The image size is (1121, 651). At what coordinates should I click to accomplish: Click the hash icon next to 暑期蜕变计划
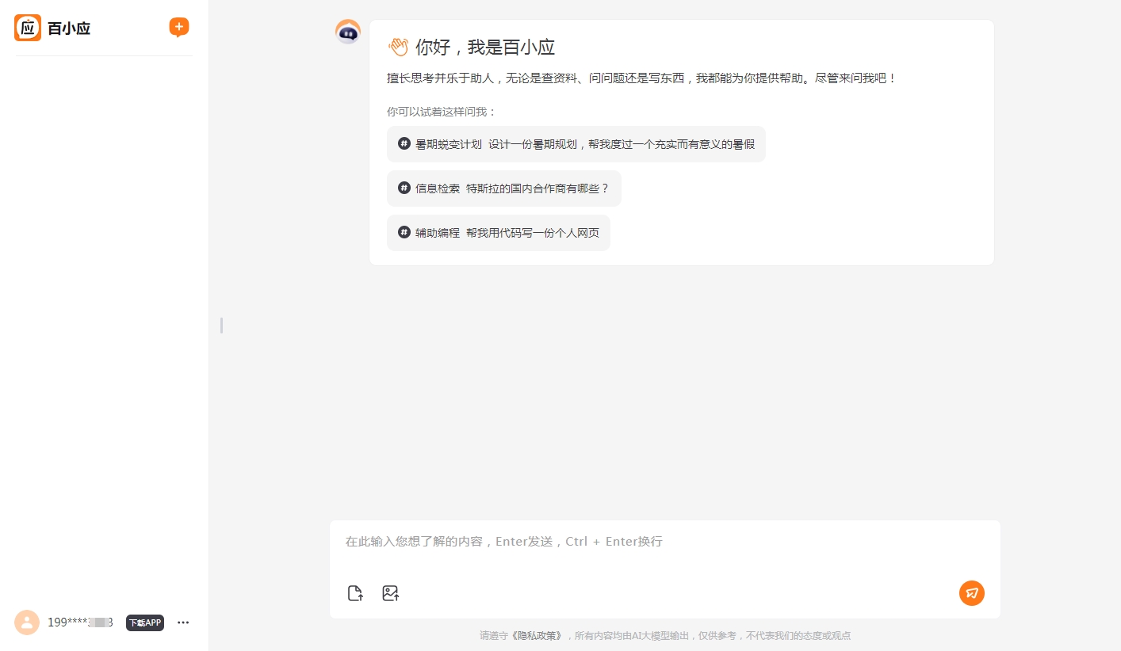tap(404, 143)
